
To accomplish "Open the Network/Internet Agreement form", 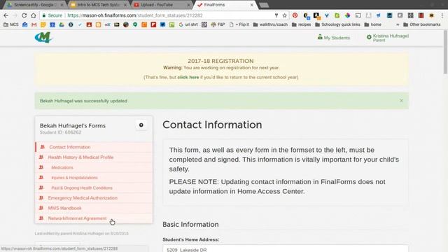I will pyautogui.click(x=94, y=218).
